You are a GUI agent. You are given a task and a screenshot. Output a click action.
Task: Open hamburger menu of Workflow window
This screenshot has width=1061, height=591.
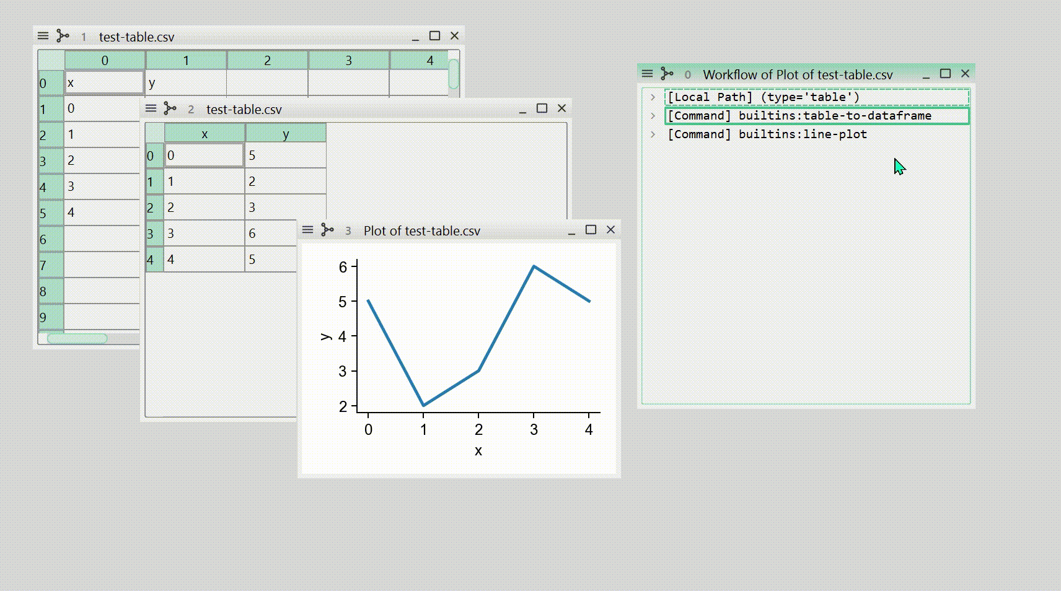(647, 74)
